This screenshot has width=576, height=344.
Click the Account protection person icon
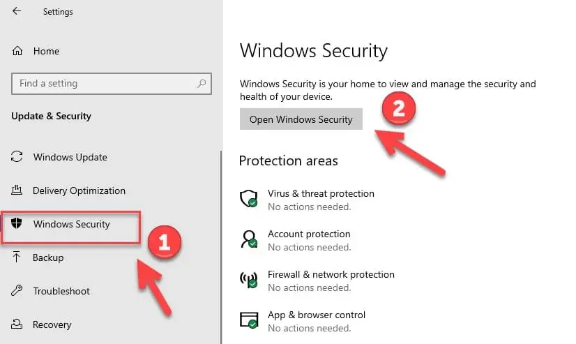click(248, 239)
